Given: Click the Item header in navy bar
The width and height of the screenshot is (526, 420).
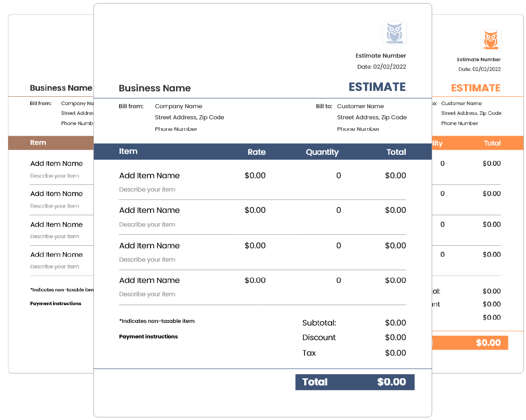Looking at the screenshot, I should pos(128,152).
